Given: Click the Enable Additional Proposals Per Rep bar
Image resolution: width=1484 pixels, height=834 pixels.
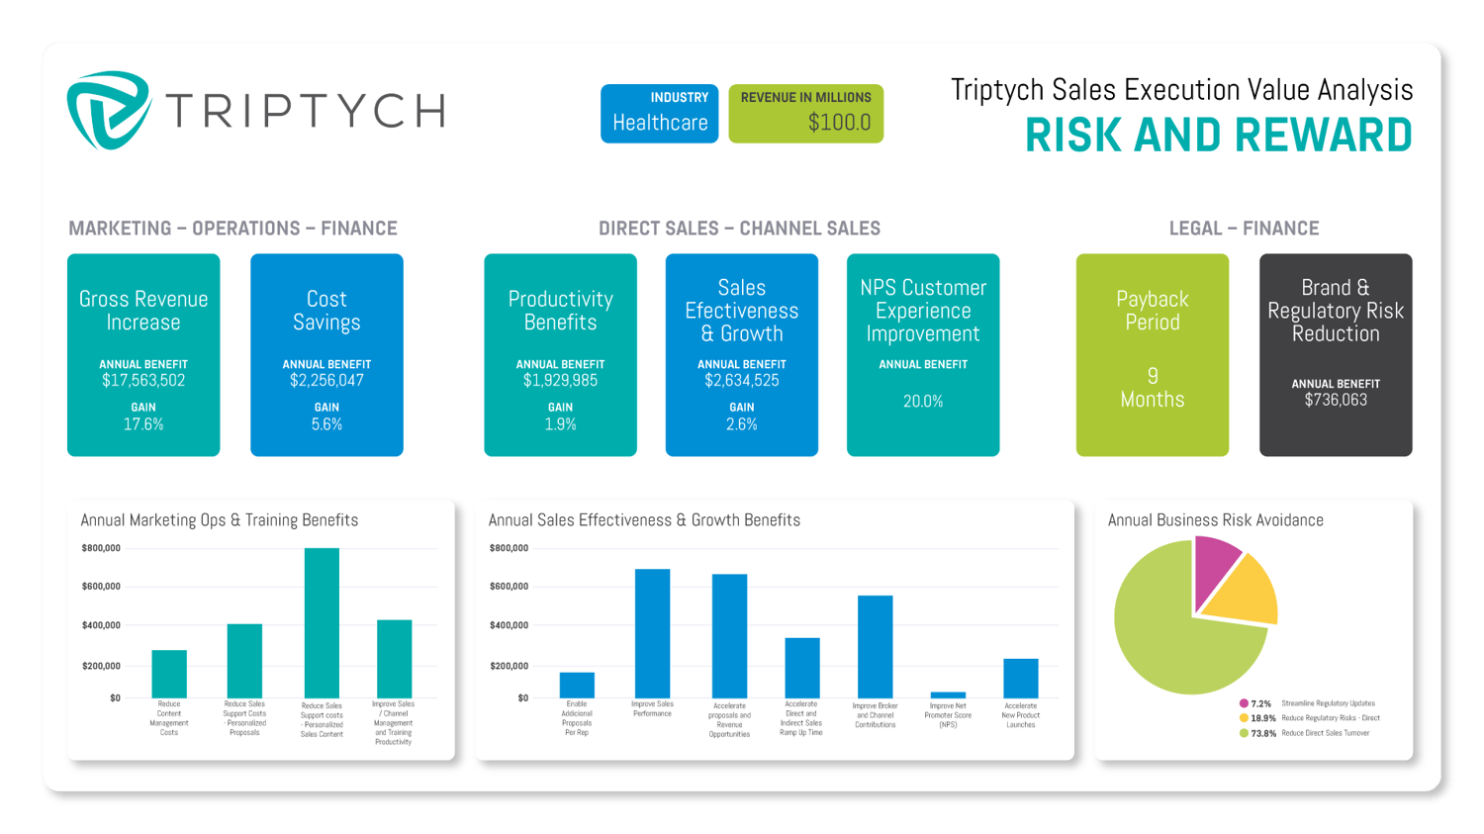Looking at the screenshot, I should [577, 685].
